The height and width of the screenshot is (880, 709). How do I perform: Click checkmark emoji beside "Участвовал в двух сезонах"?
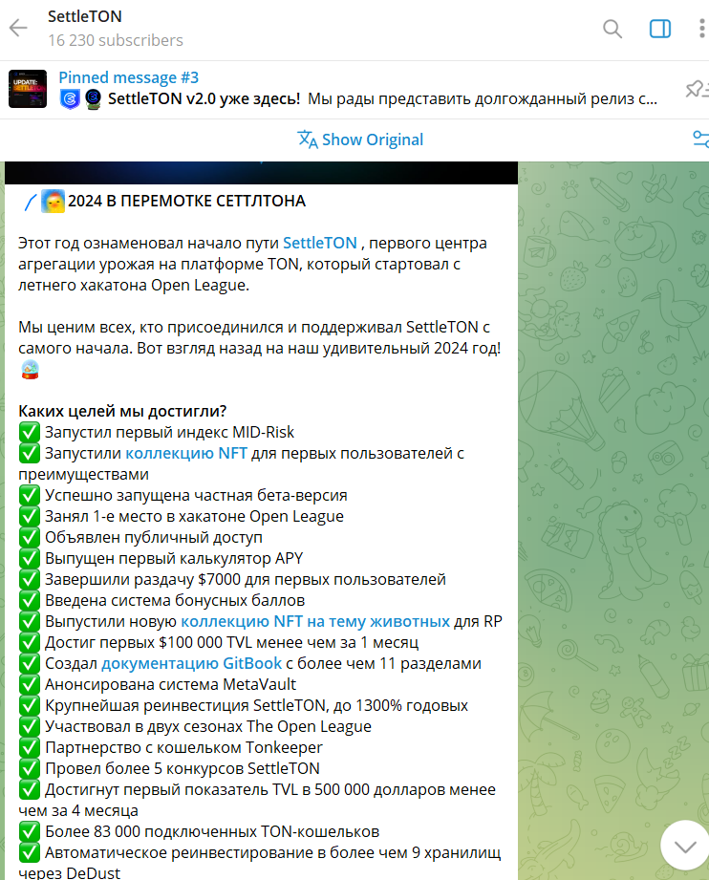coord(30,727)
